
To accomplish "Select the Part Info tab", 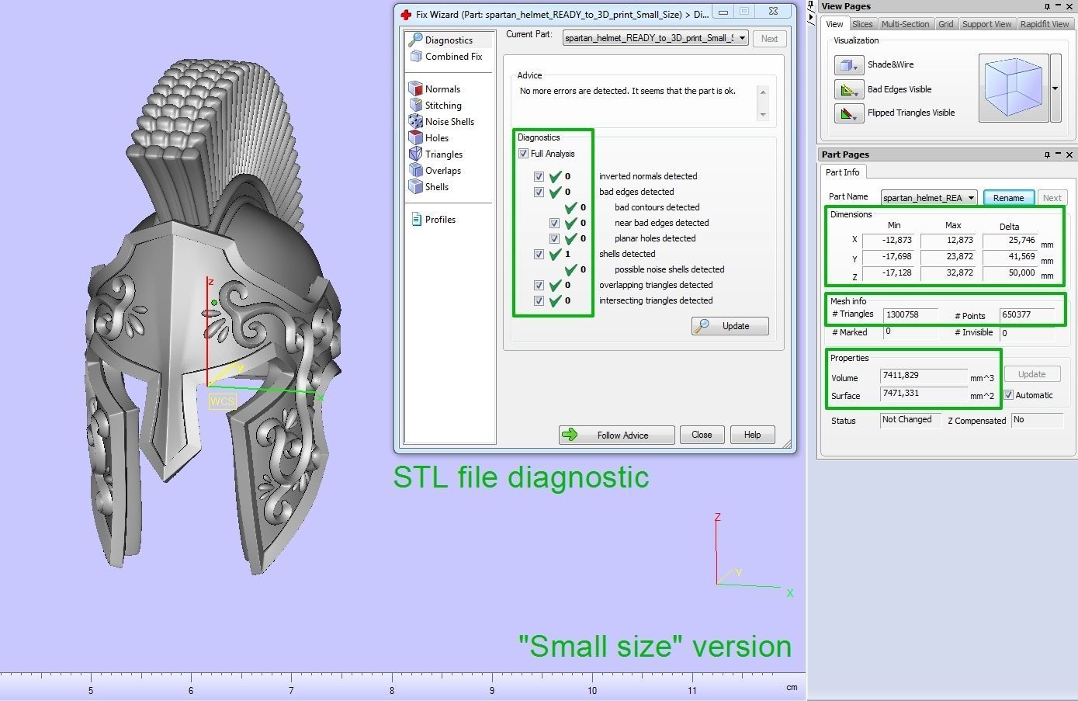I will pyautogui.click(x=842, y=172).
